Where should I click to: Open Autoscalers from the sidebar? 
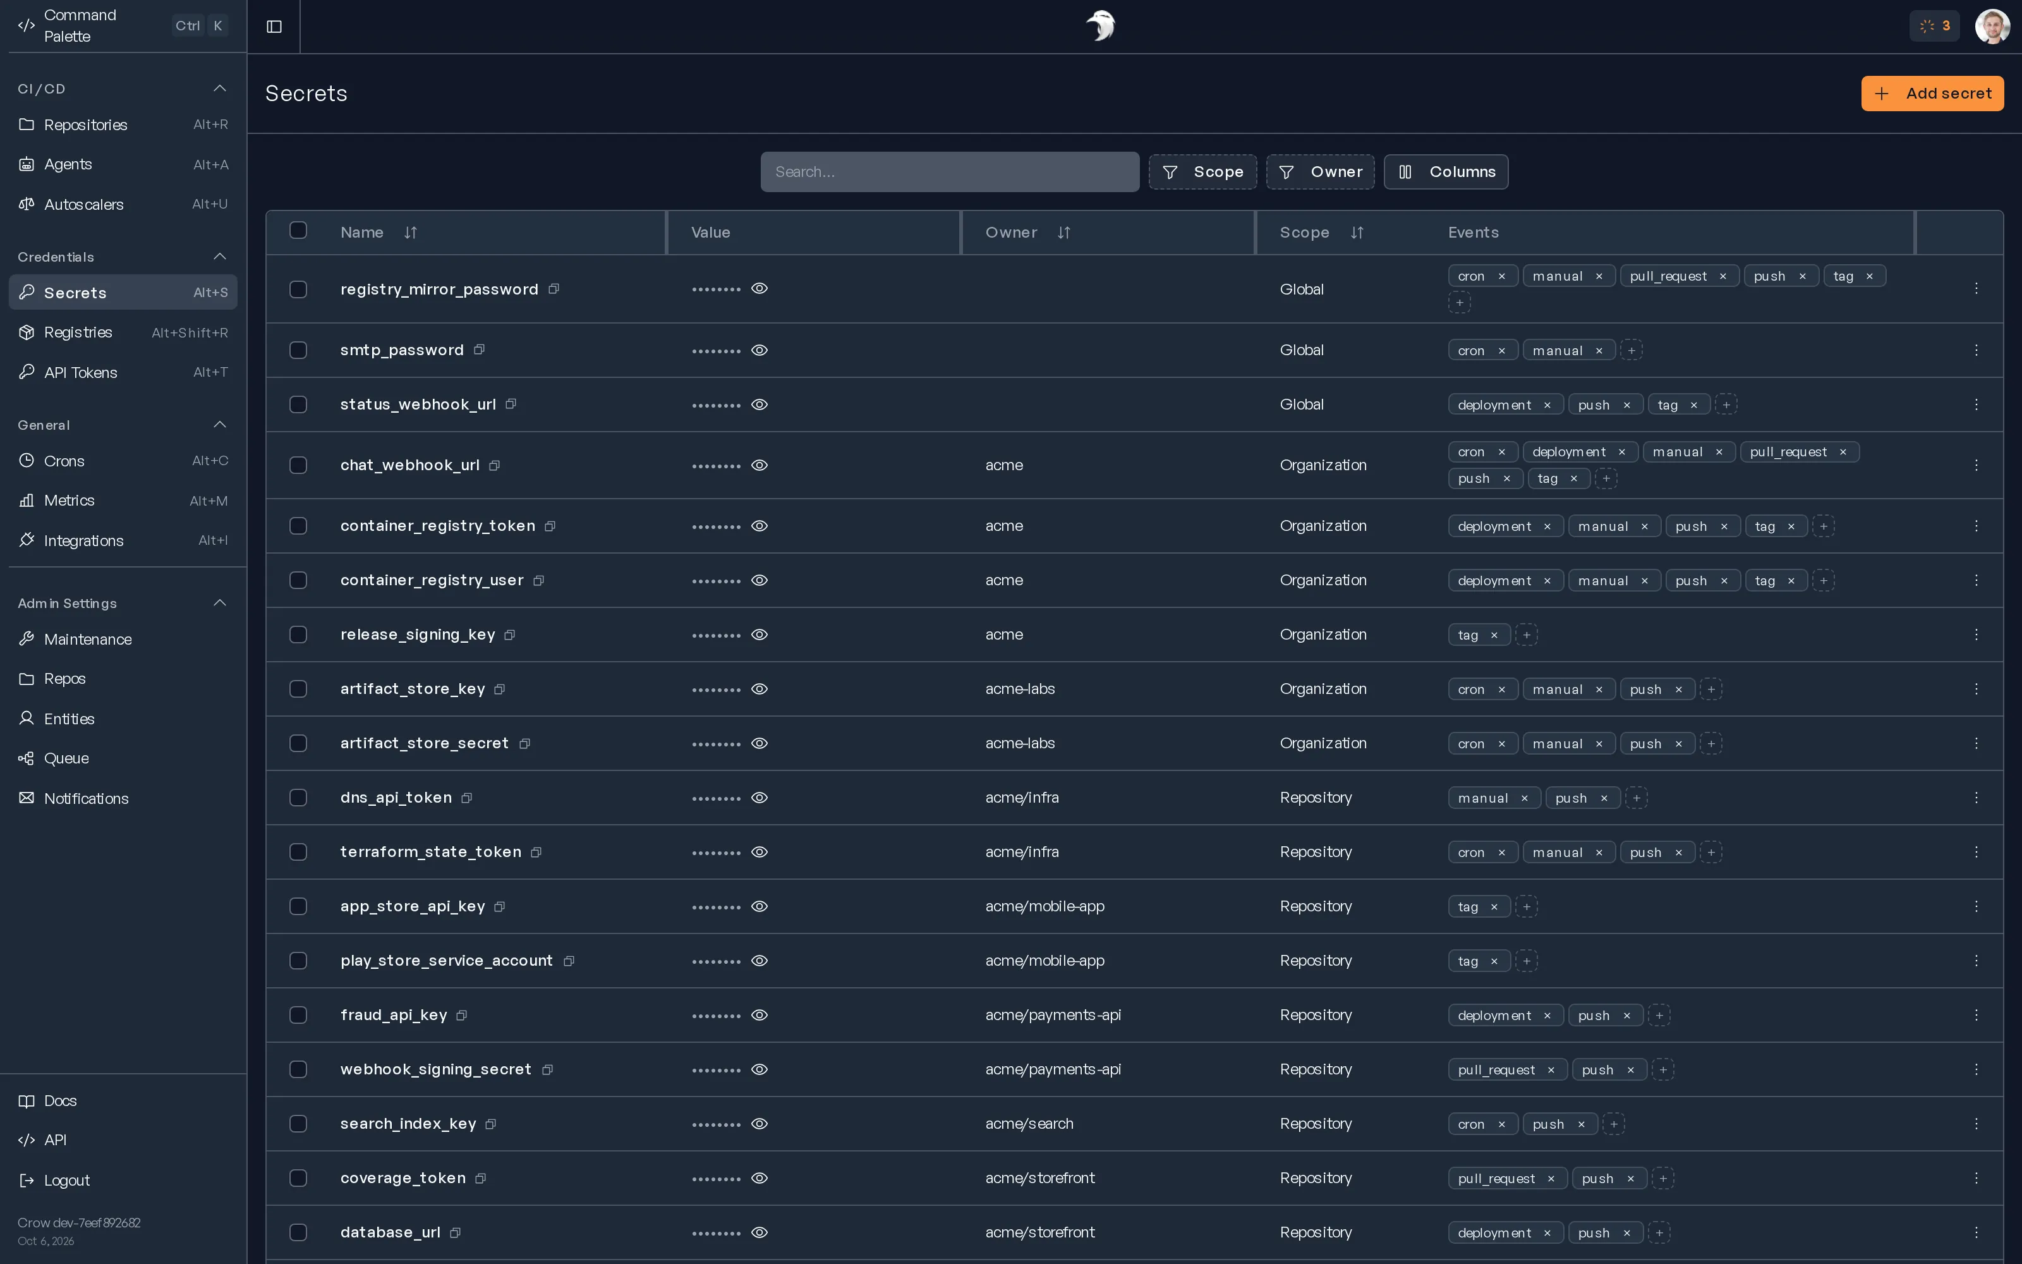coord(123,204)
